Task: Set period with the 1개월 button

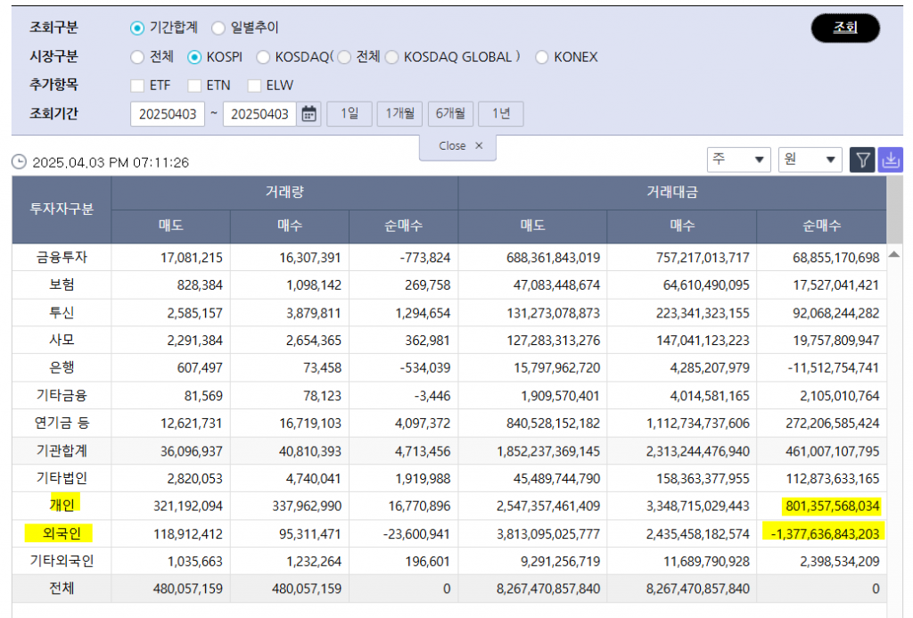Action: point(399,114)
